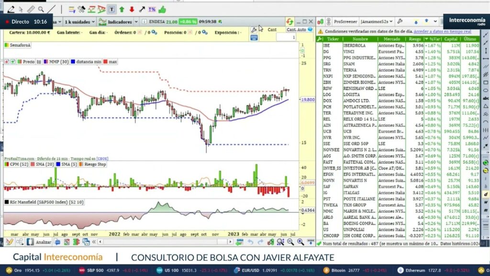Activate the magnifier zoom tool
The height and width of the screenshot is (276, 490).
tap(41, 10)
